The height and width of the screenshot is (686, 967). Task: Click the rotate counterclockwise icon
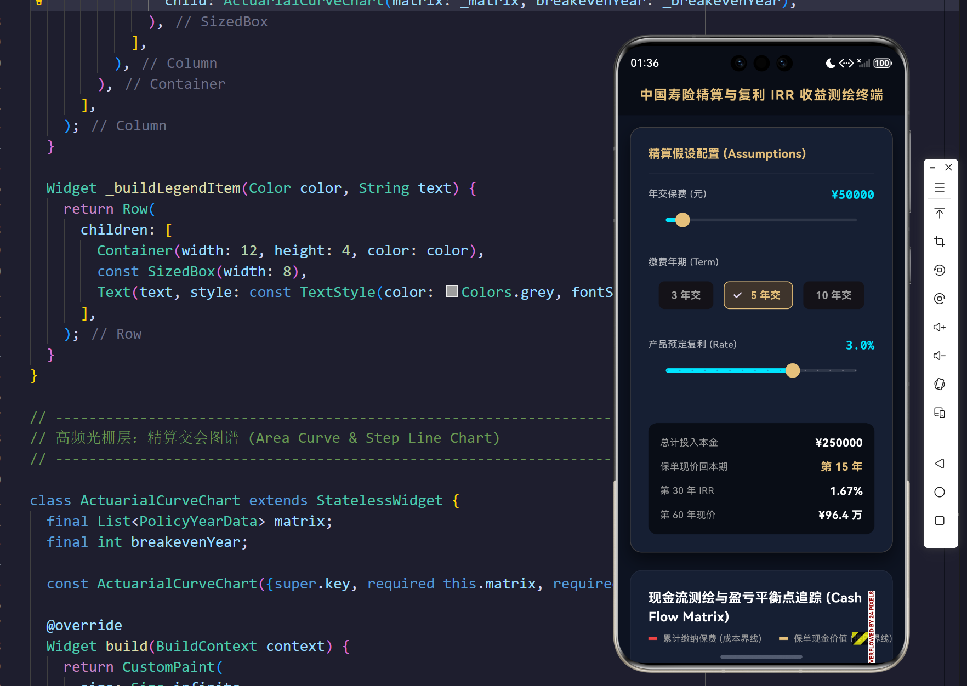(x=940, y=270)
